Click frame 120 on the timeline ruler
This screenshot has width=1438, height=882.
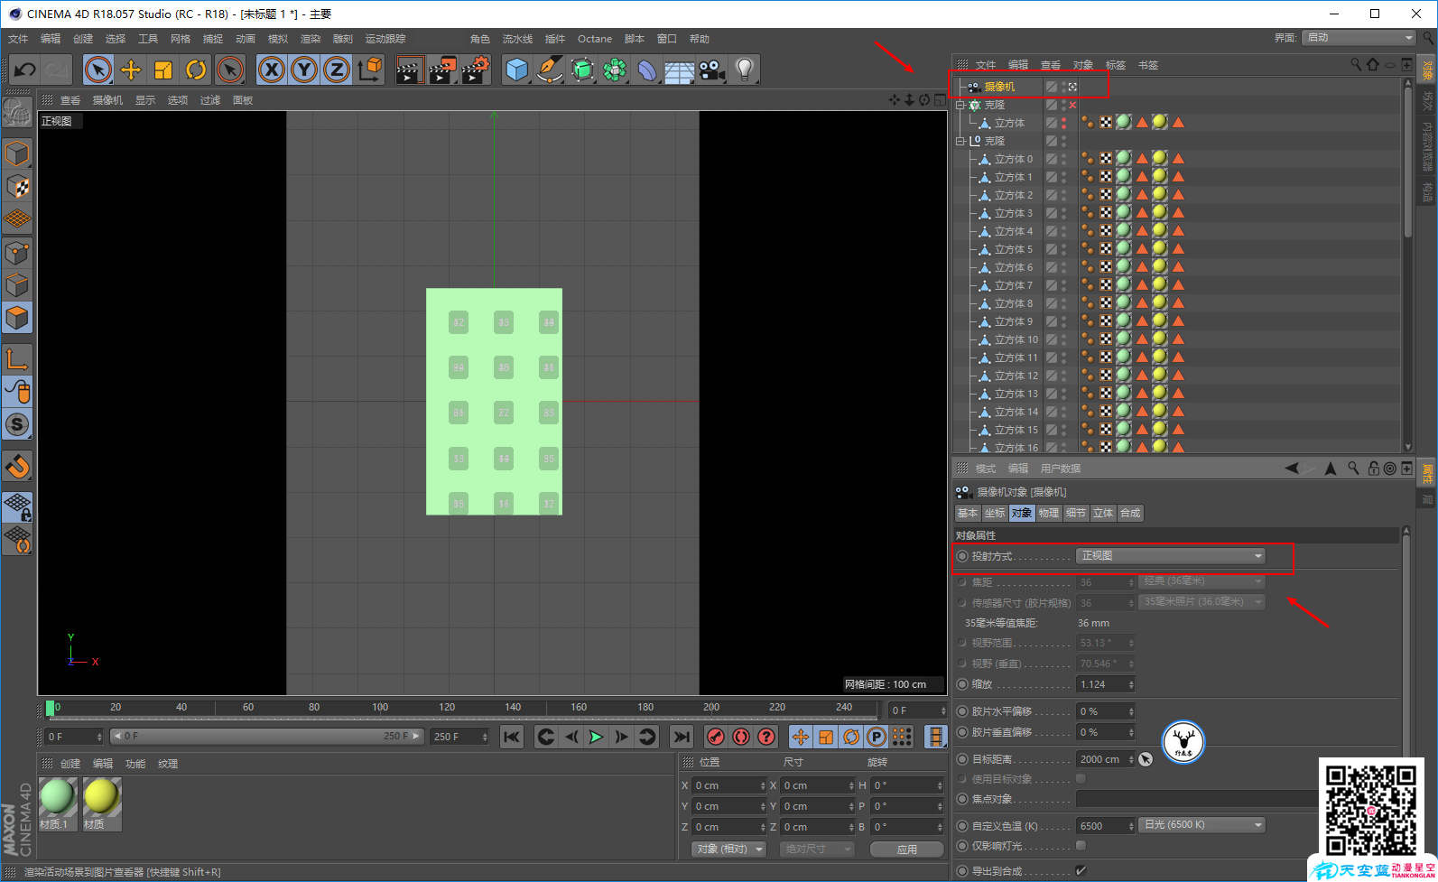pos(447,708)
